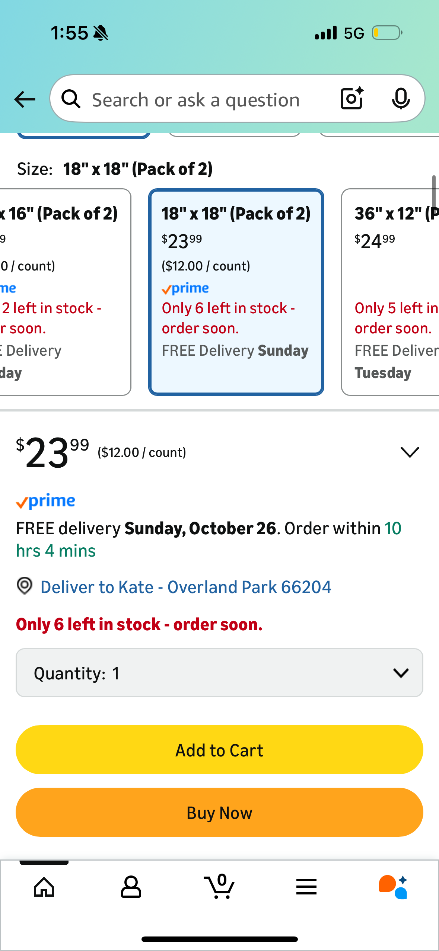This screenshot has height=951, width=439.
Task: Open the Rufus AI assistant
Action: point(393,887)
